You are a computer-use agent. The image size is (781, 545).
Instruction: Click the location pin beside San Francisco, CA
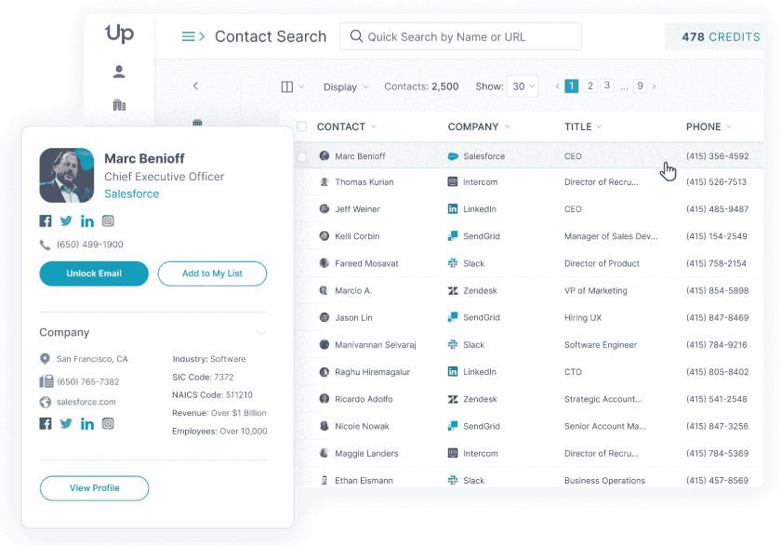pyautogui.click(x=45, y=359)
